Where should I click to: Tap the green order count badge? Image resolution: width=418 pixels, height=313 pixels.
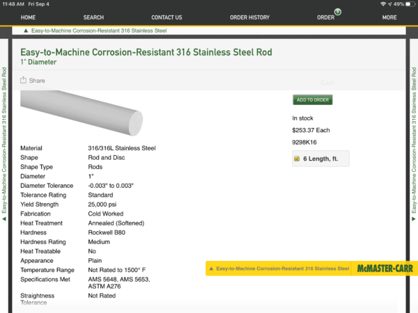(x=338, y=12)
